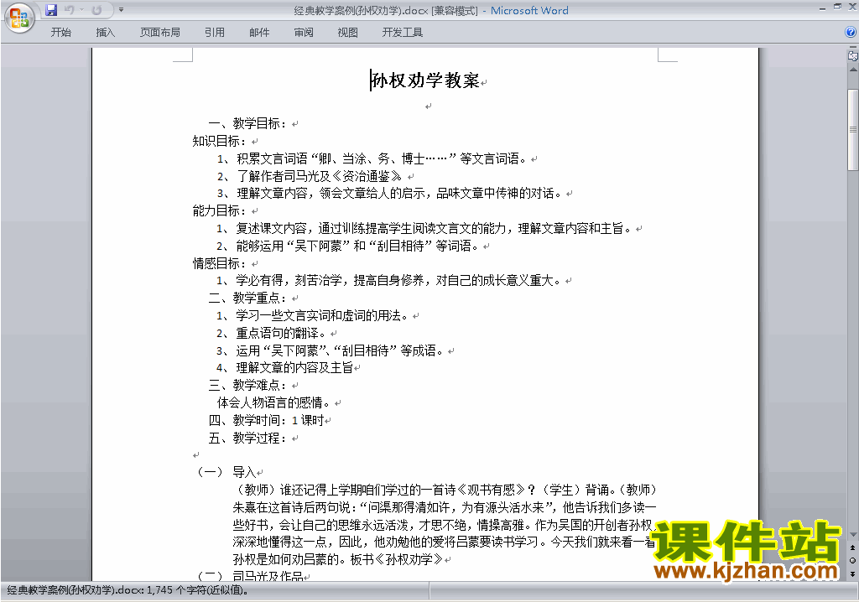Viewport: 859px width, 602px height.
Task: Click the line 四、教学时间：1课时
Action: tap(267, 420)
